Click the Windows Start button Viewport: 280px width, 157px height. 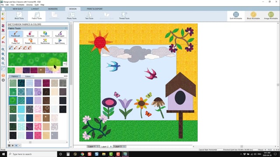pyautogui.click(x=3, y=154)
